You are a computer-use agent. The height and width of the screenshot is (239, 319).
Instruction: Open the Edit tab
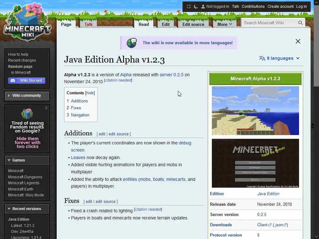pyautogui.click(x=166, y=24)
